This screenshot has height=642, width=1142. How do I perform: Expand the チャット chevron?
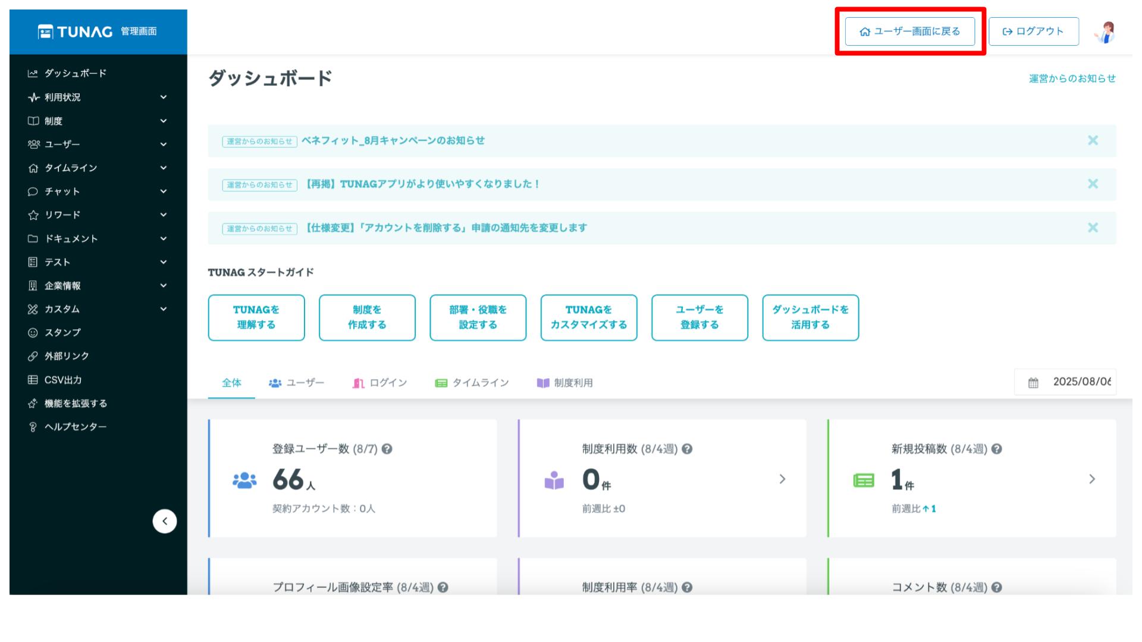(x=164, y=191)
